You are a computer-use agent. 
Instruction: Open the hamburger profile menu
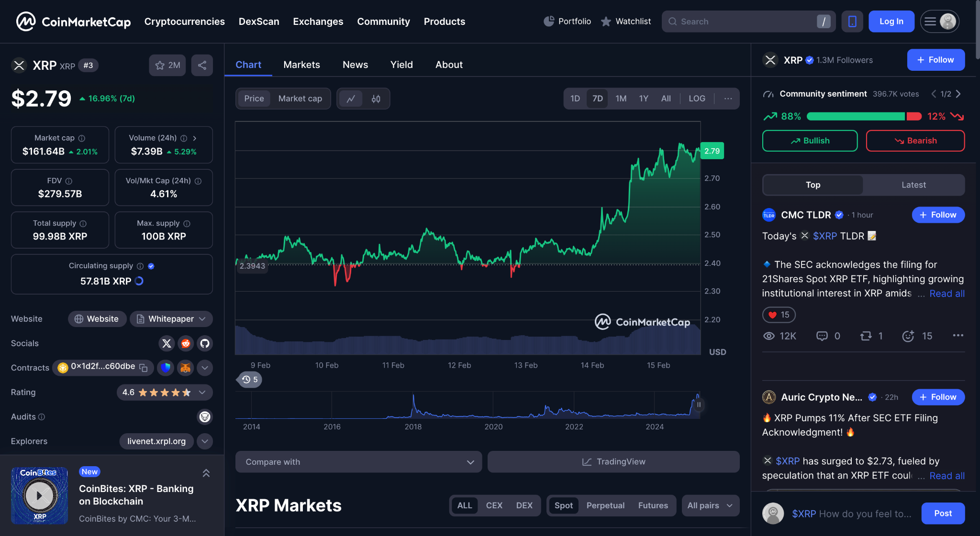click(x=939, y=22)
